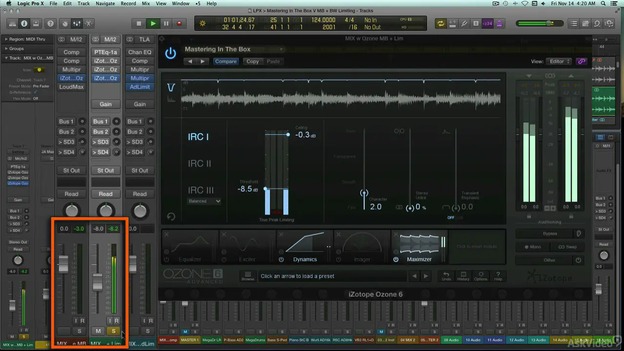
Task: Stop playback with the stop button
Action: pos(139,23)
